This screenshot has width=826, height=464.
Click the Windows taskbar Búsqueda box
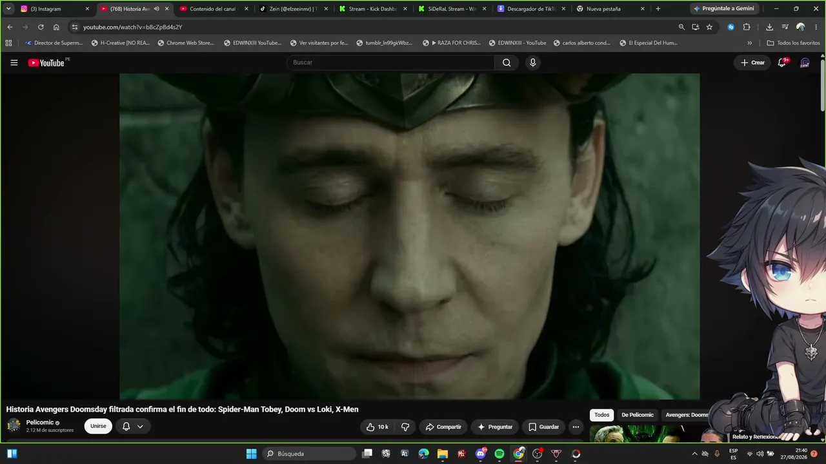tap(308, 454)
